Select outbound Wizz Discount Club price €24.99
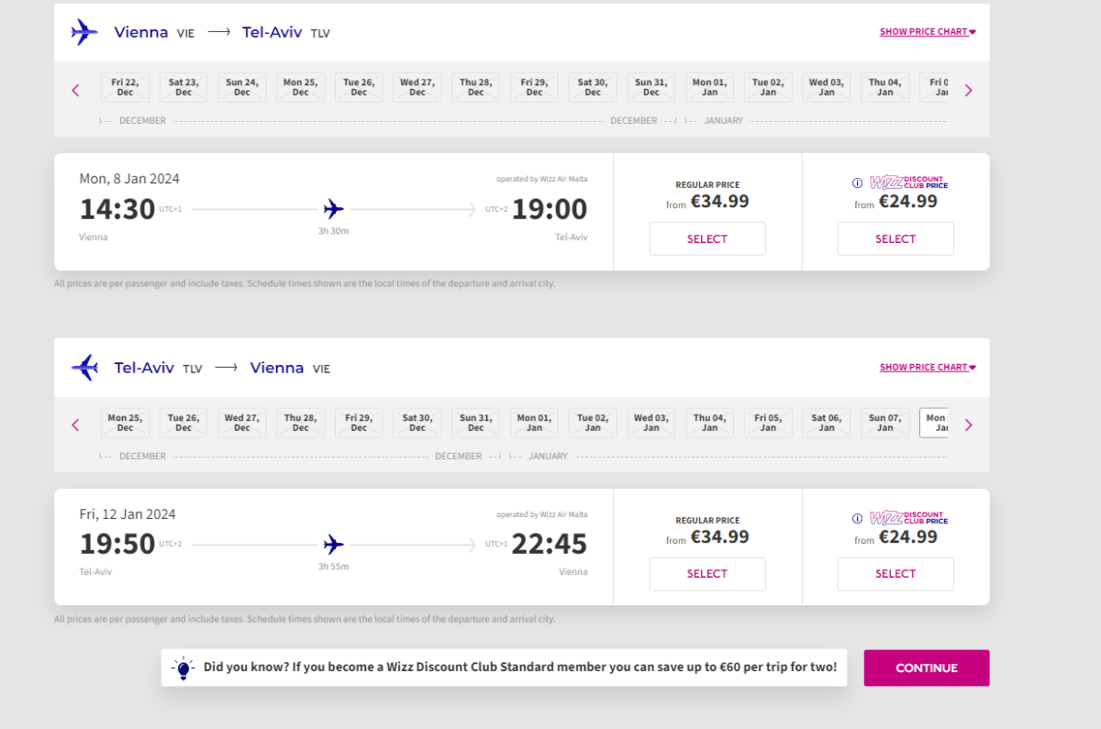Viewport: 1101px width, 729px height. tap(895, 239)
